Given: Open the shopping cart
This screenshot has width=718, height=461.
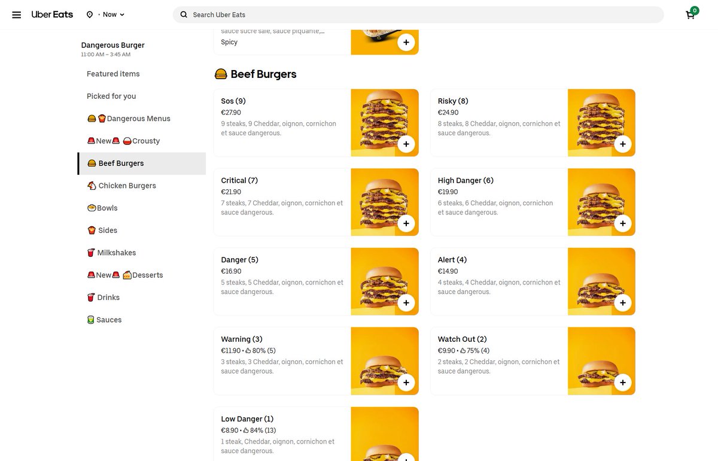Looking at the screenshot, I should click(x=691, y=14).
